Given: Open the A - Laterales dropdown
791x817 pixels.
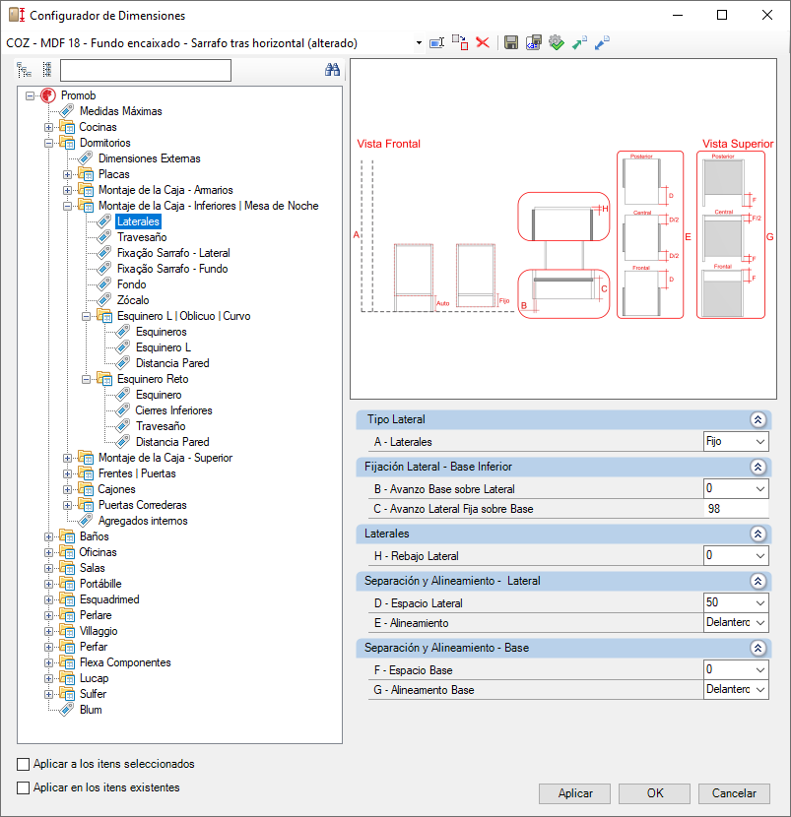Looking at the screenshot, I should pos(736,442).
